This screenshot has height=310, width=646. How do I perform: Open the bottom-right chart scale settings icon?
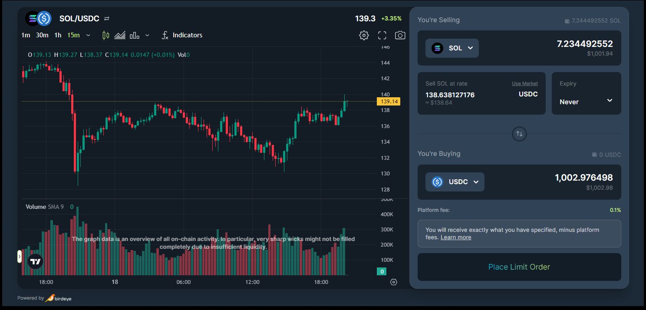pos(393,282)
